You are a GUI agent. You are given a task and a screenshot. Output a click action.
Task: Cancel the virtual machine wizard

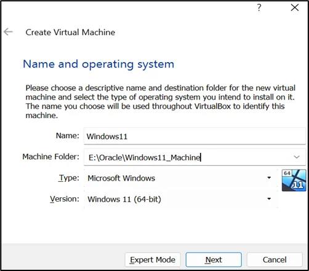(x=275, y=260)
